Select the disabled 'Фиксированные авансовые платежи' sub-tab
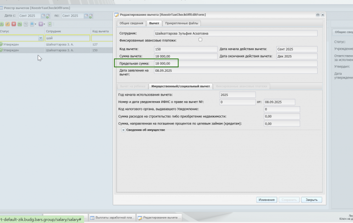The image size is (353, 223). point(241,86)
